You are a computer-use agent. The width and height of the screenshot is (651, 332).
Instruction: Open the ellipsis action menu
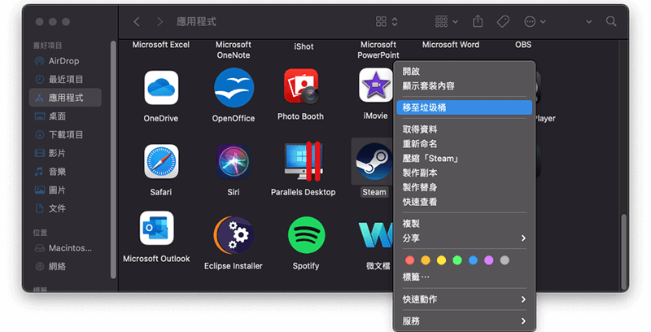click(x=535, y=22)
